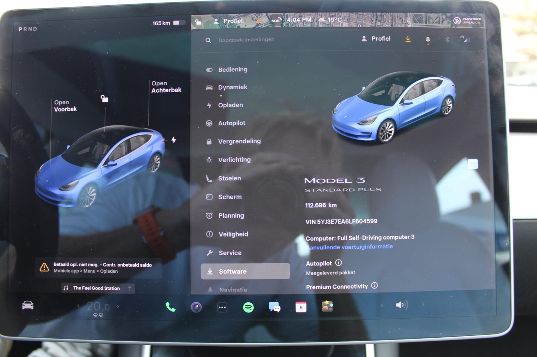
Task: Tap the passenger airbag indicator
Action: (467, 21)
